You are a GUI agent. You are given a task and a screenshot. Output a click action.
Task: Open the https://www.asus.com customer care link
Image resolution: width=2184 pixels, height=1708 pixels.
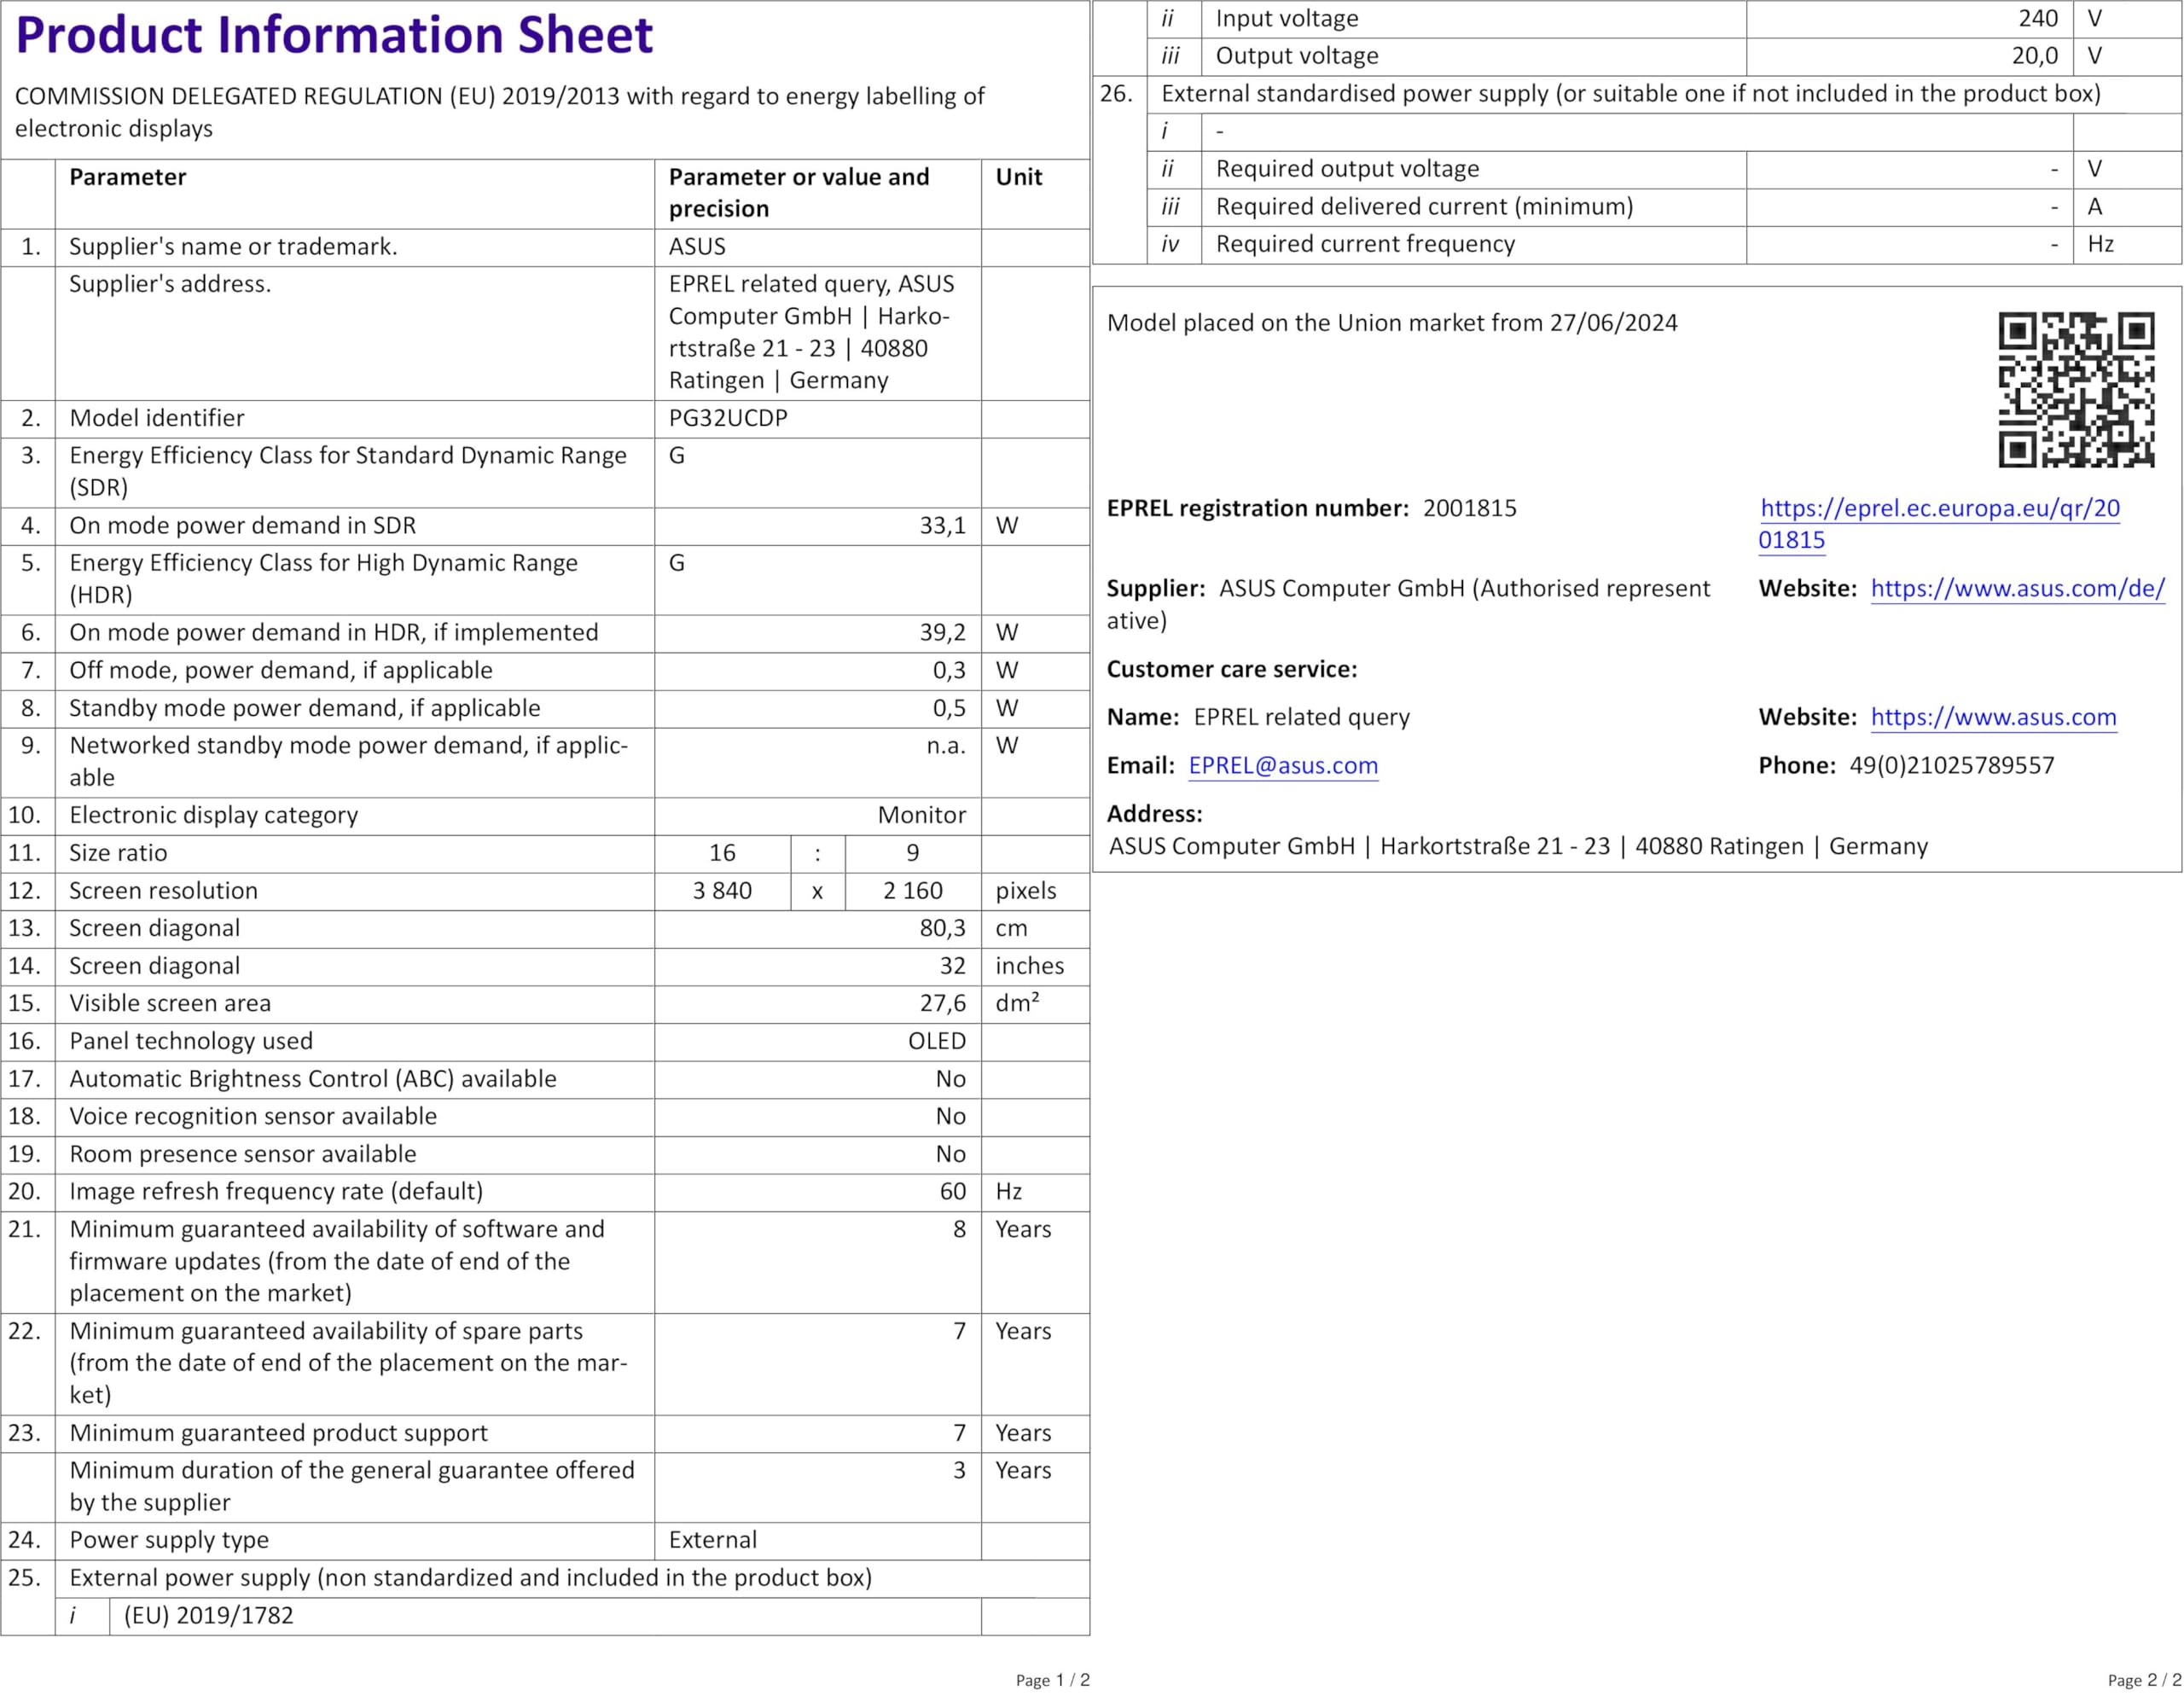pyautogui.click(x=1993, y=718)
